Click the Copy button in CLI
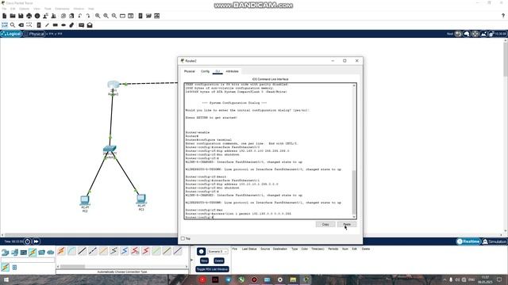The image size is (508, 285). (325, 224)
